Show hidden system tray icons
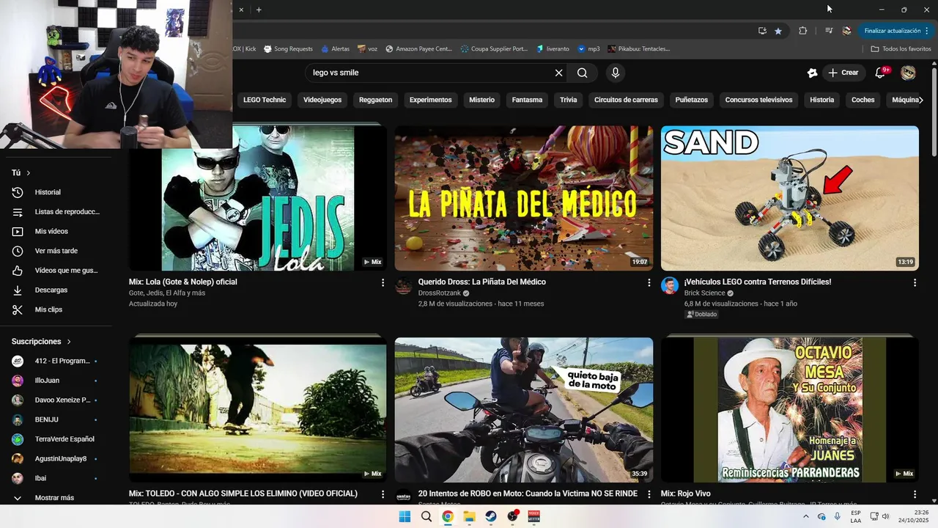Screen dimensions: 938x528 806,516
